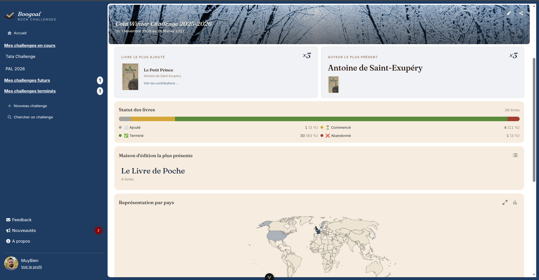Click the 4 livres count under publisher

click(x=127, y=179)
